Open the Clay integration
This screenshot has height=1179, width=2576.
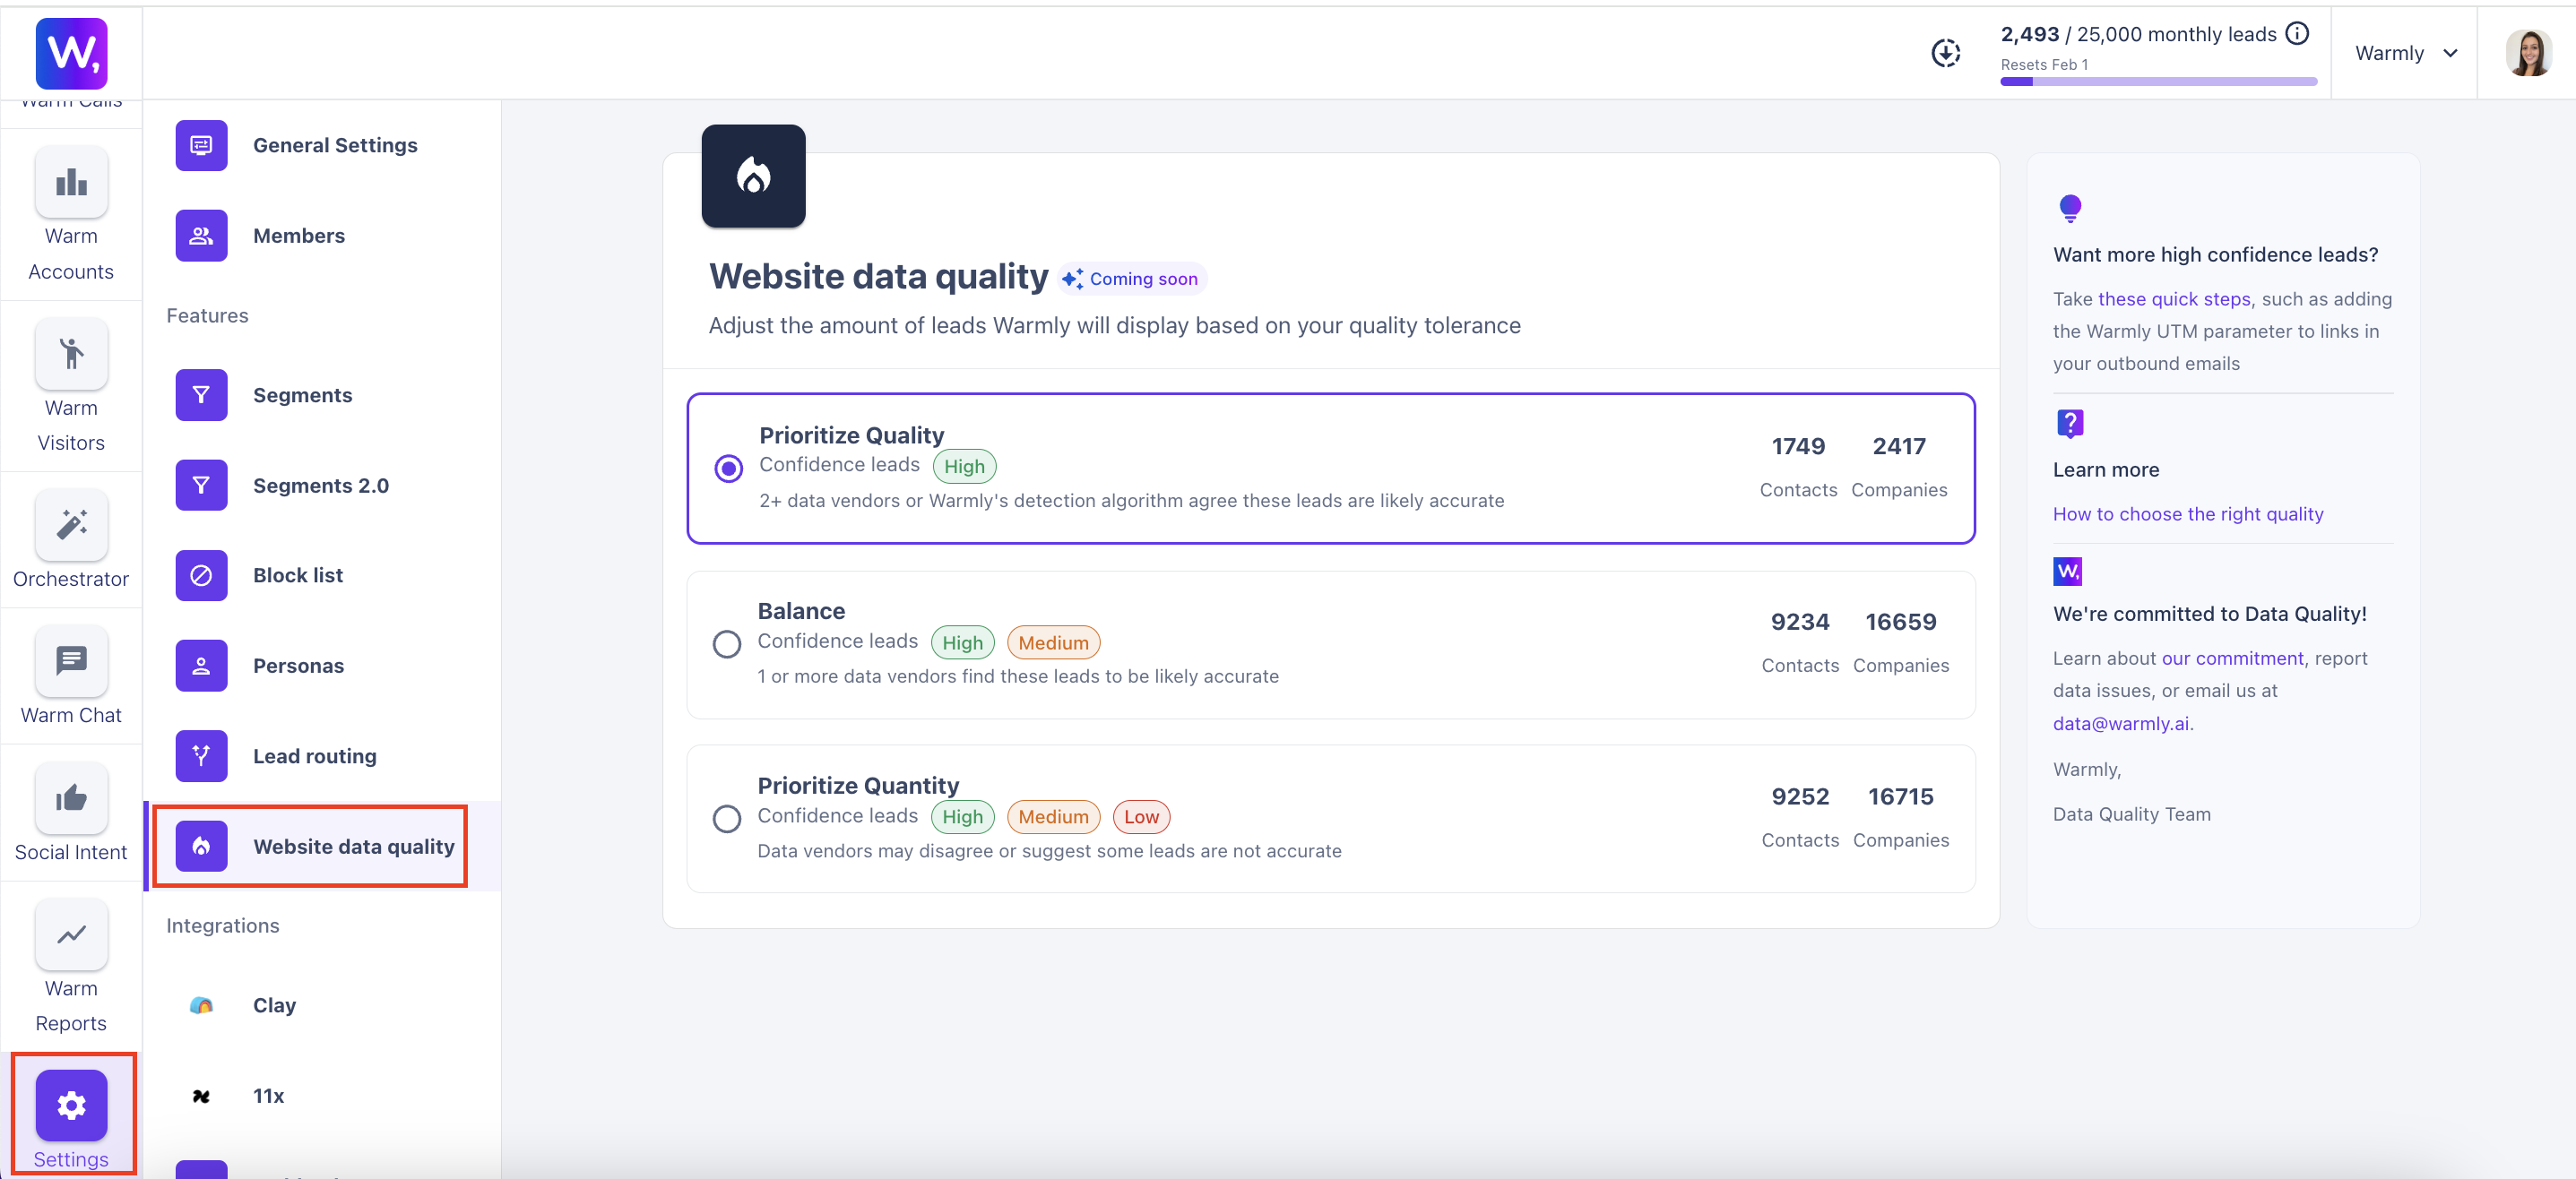[273, 1005]
